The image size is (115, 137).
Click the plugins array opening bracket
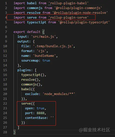click(x=36, y=70)
